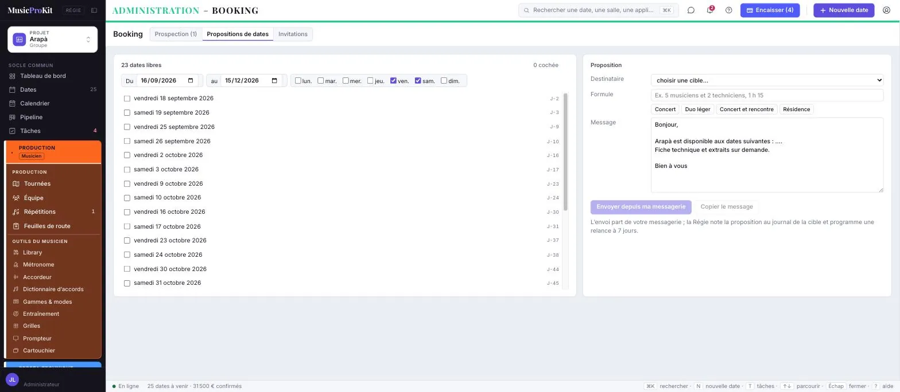Click the Entraînement icon

tap(16, 314)
